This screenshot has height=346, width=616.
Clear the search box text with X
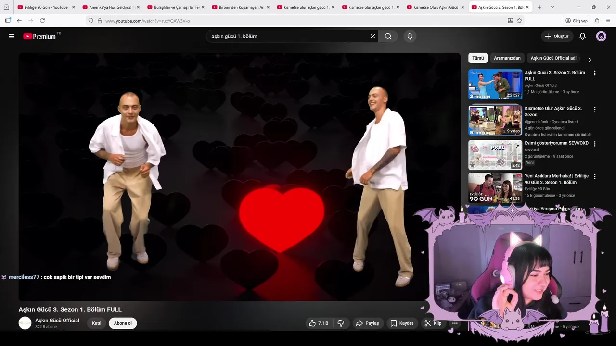click(x=372, y=36)
